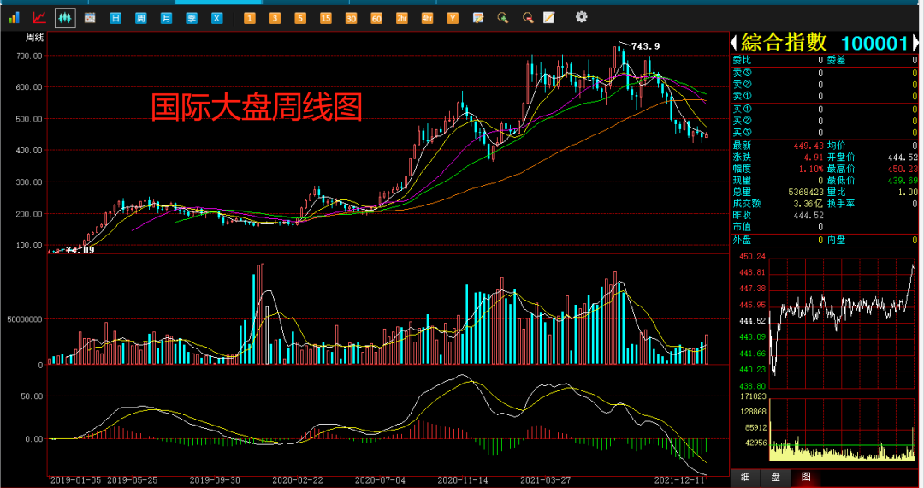Viewport: 924px width, 488px height.
Task: Click the 内盘 label
Action: coord(836,240)
